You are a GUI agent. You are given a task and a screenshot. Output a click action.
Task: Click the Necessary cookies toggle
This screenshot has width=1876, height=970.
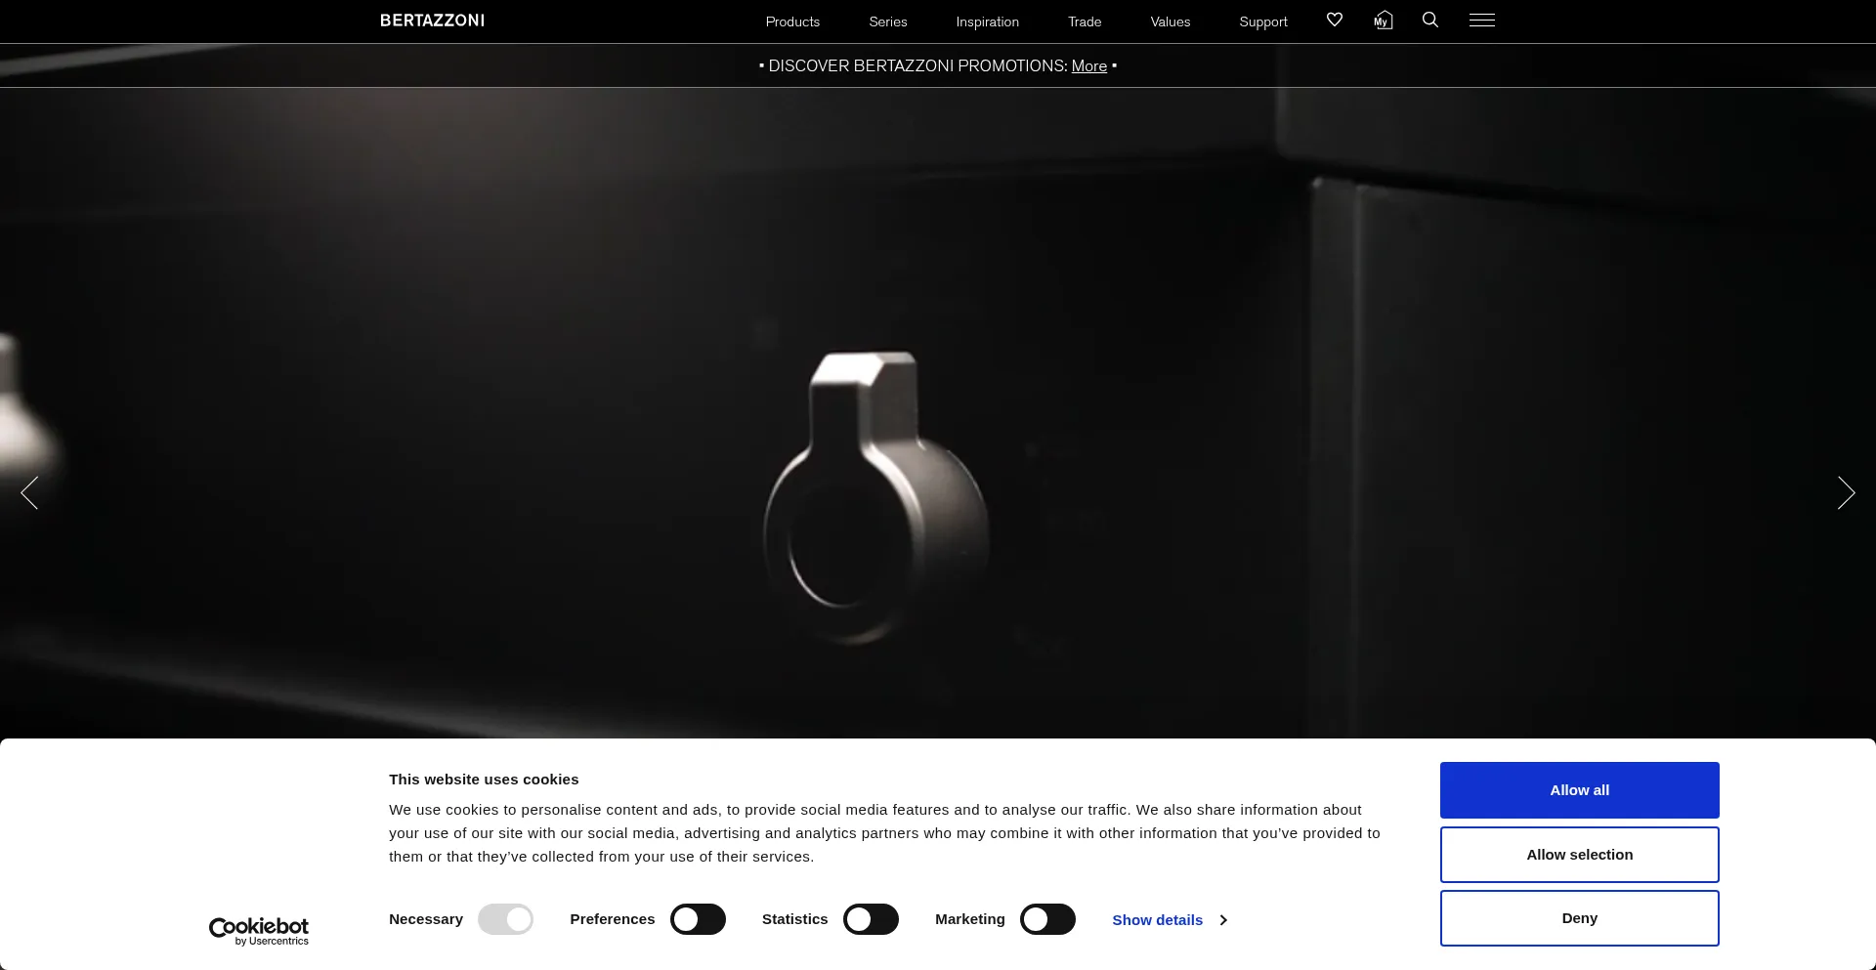(505, 919)
